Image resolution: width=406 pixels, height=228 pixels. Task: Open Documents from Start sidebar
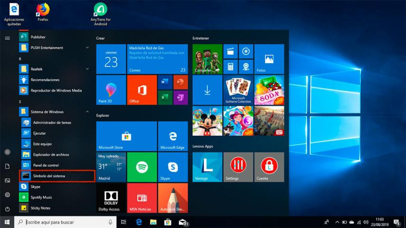click(x=8, y=166)
